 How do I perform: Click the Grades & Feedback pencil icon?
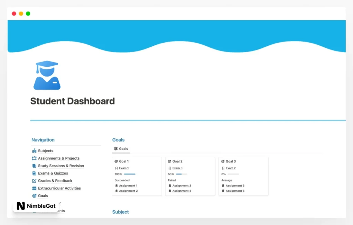coord(34,181)
